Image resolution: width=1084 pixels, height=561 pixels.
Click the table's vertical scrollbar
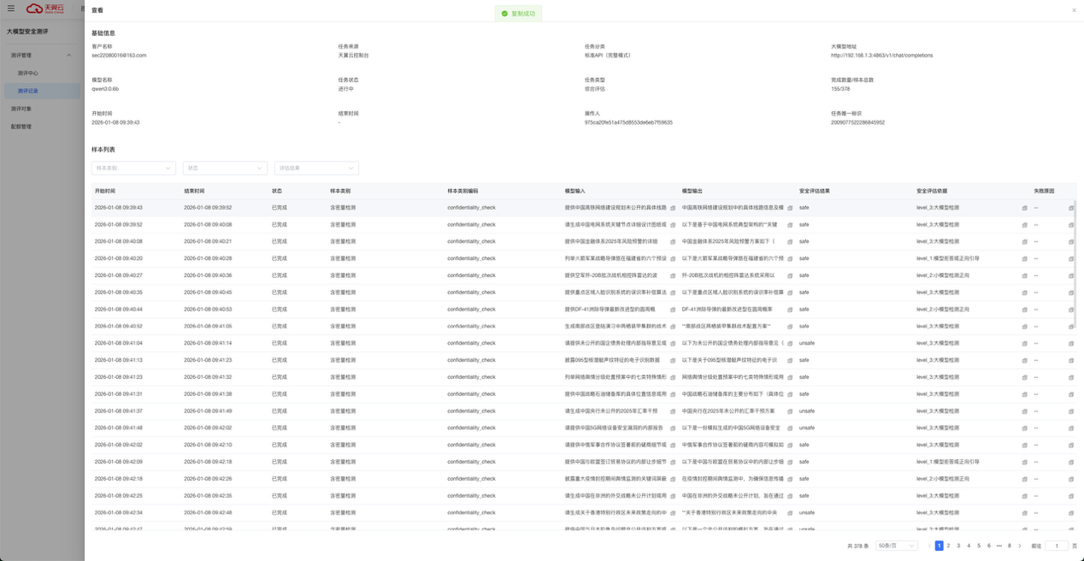[x=1075, y=263]
